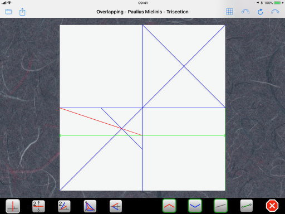Toggle blue valley fold line type
This screenshot has height=214, width=285.
[195, 206]
